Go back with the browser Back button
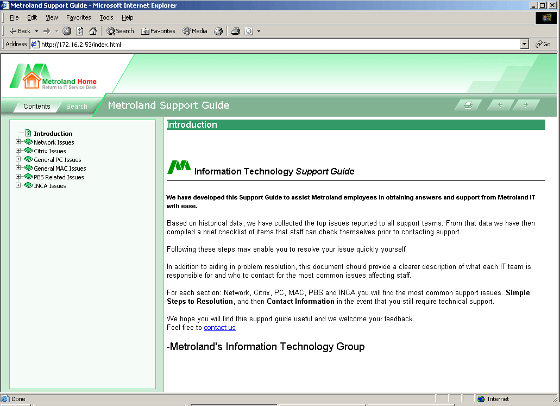The height and width of the screenshot is (406, 560). 20,31
